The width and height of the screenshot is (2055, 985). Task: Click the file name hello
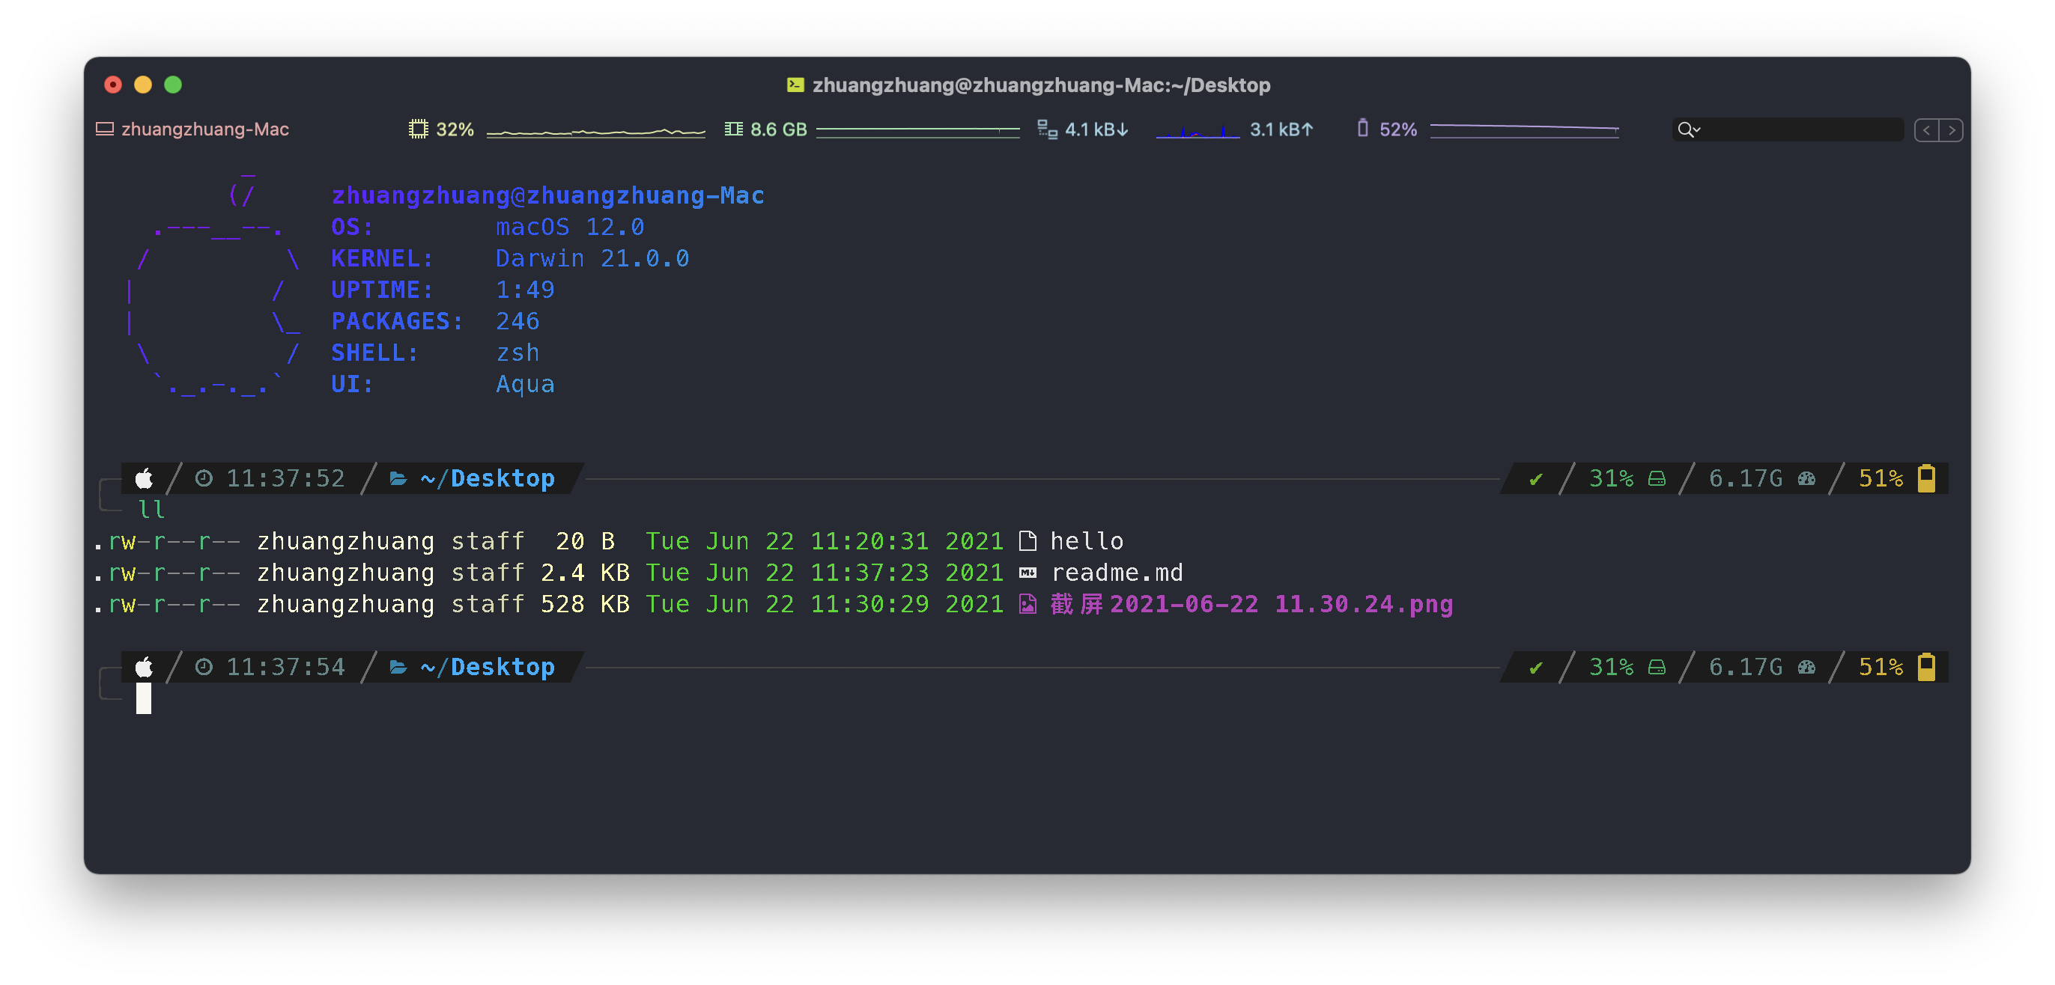pyautogui.click(x=1087, y=540)
